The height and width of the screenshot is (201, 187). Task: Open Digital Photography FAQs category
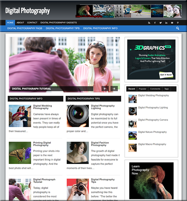(25, 28)
